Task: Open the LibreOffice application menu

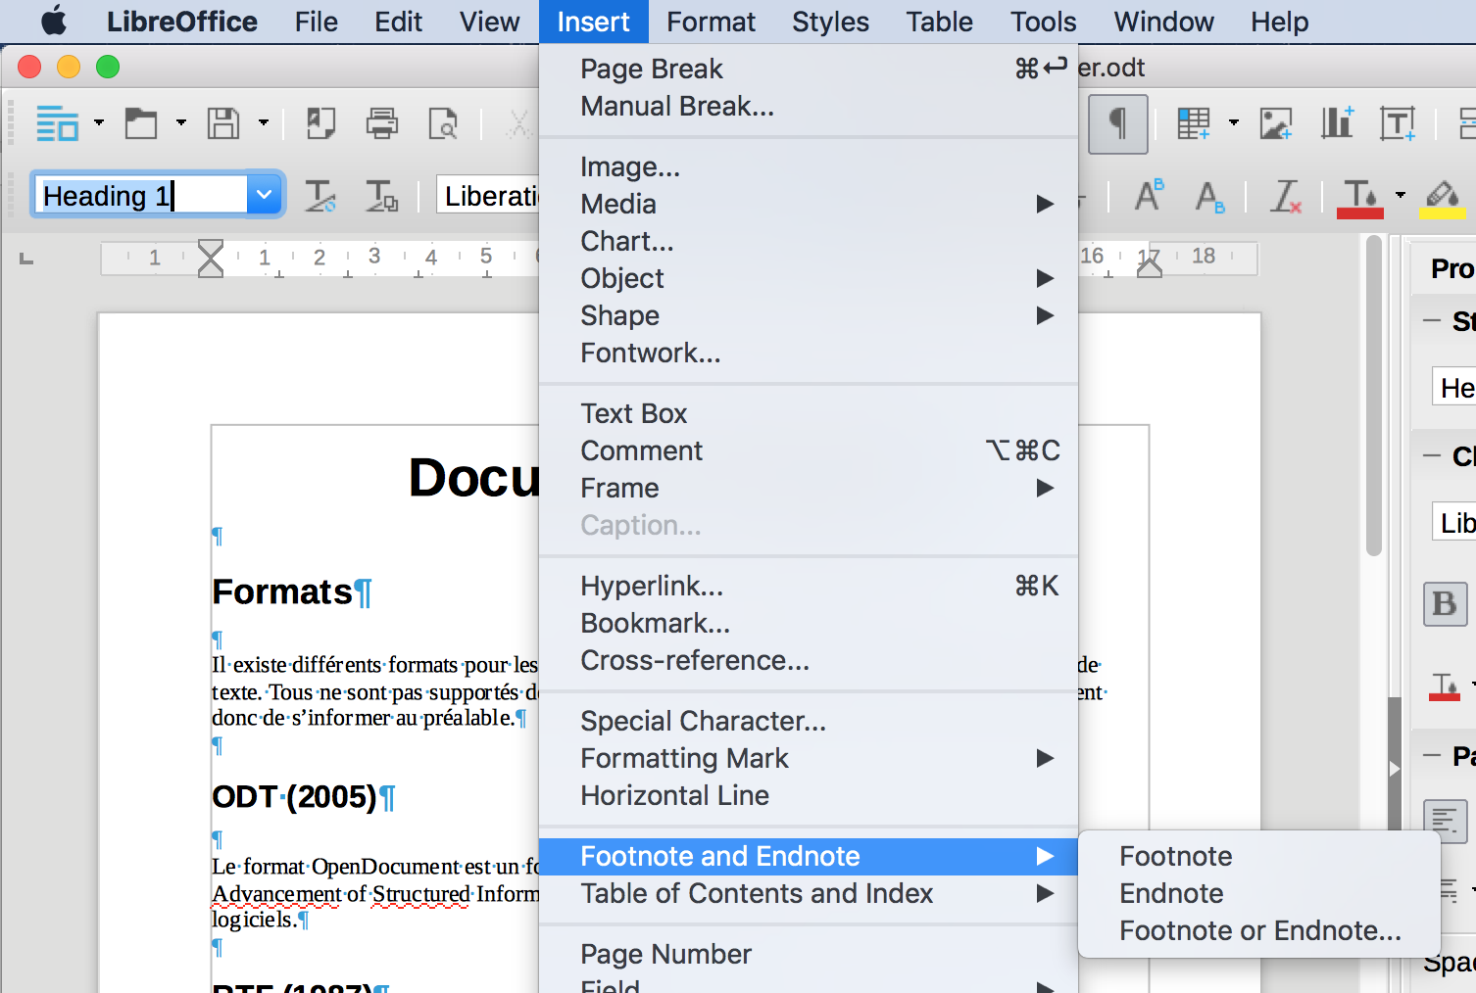Action: [181, 22]
